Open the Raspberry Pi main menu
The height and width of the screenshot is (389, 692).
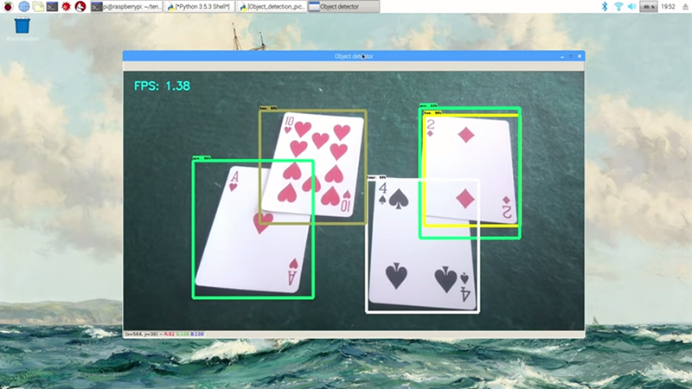coord(8,6)
